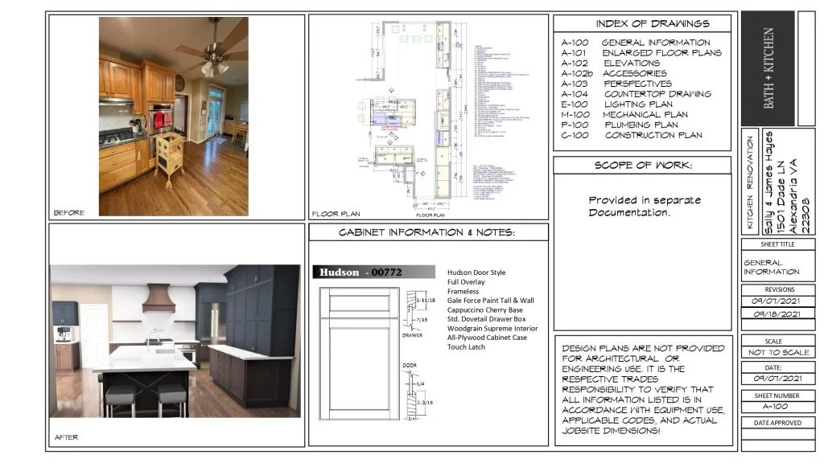
Task: Click the 'KITCHEN RENOVATION' vertical label
Action: pyautogui.click(x=750, y=182)
